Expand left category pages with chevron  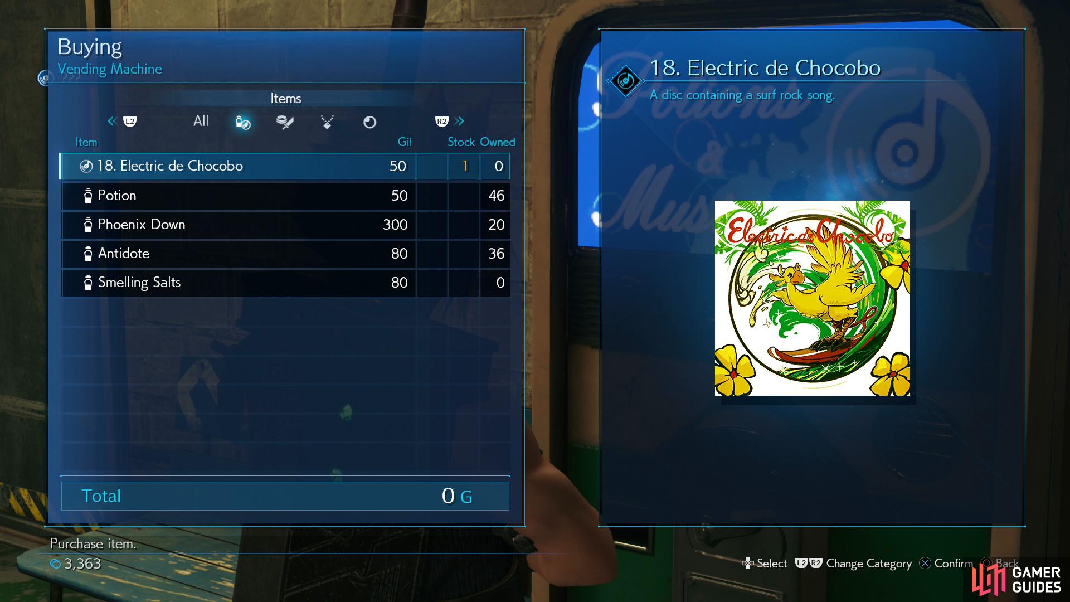coord(111,120)
